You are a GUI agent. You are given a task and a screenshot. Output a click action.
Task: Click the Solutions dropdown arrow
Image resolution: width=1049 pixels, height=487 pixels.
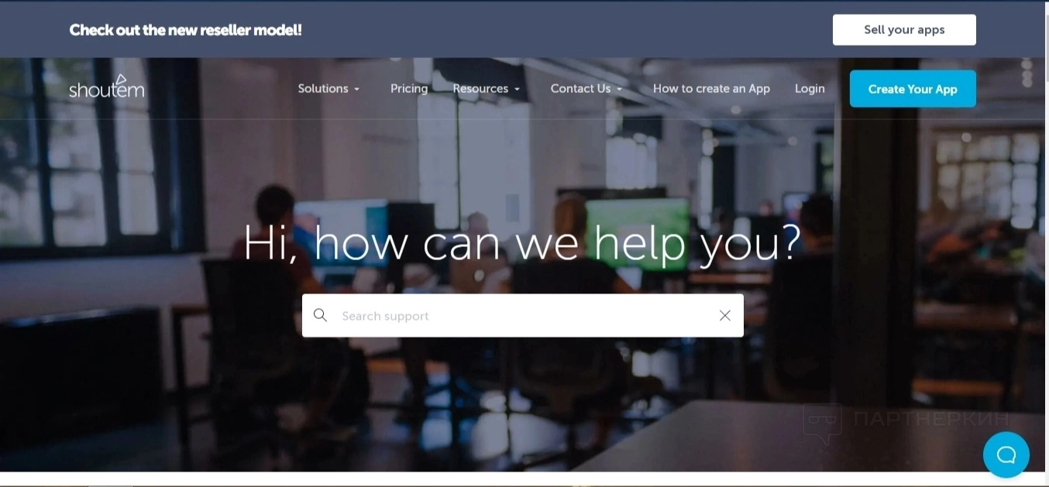(x=356, y=89)
